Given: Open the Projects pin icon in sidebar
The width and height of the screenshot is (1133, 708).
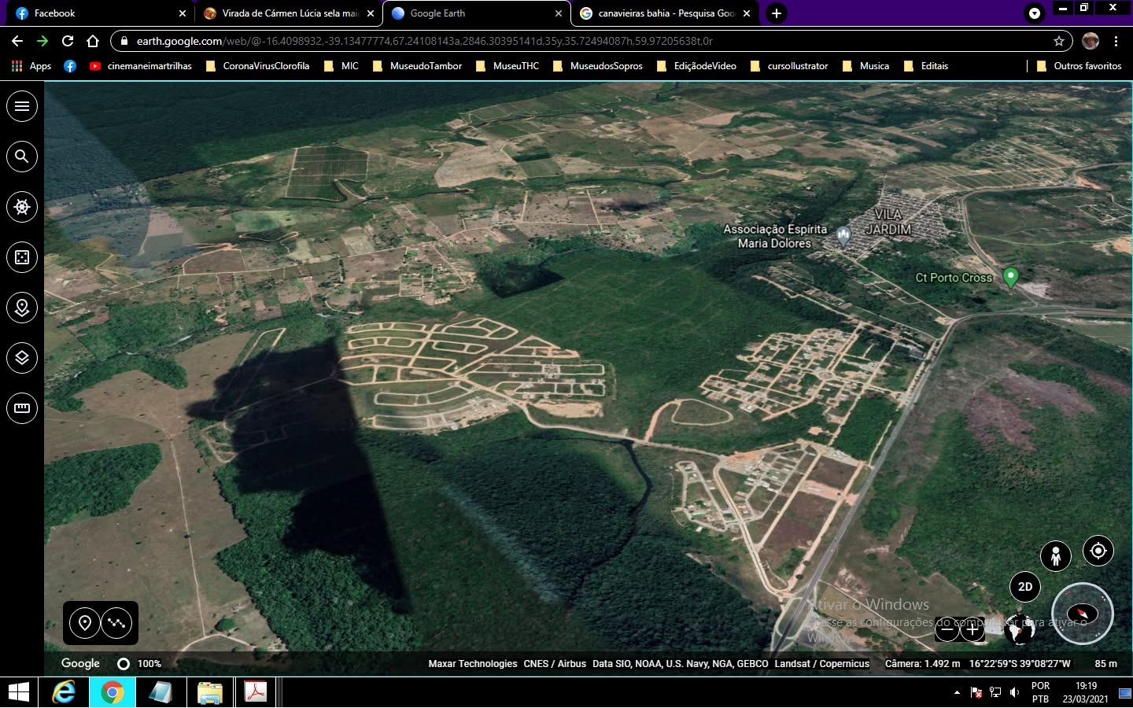Looking at the screenshot, I should (22, 308).
